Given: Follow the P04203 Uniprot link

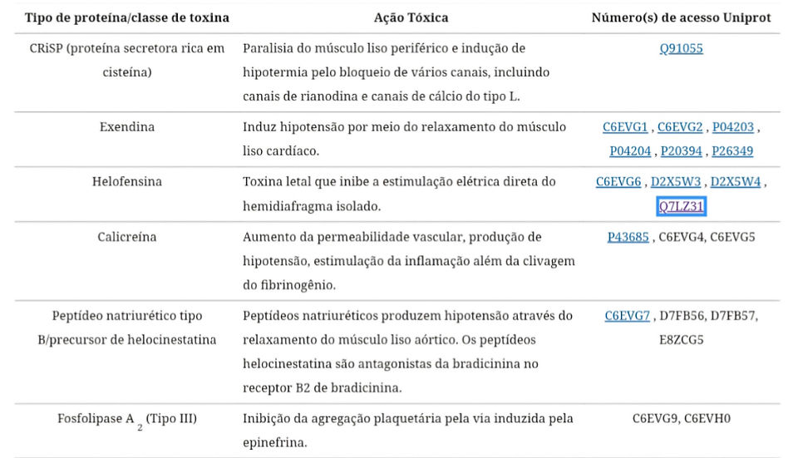Looking at the screenshot, I should pos(733,127).
